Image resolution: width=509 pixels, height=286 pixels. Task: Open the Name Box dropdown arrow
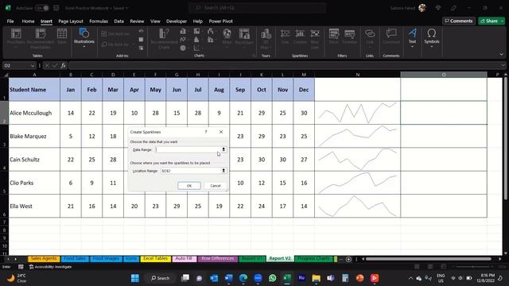(x=33, y=65)
